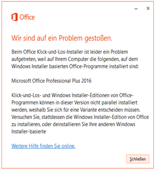
Task: Close the dialog with the X icon
Action: (x=148, y=8)
